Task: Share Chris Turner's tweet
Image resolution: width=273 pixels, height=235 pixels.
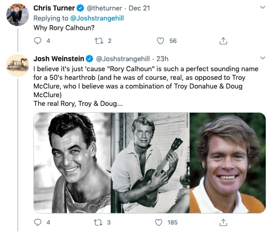Action: click(x=223, y=41)
